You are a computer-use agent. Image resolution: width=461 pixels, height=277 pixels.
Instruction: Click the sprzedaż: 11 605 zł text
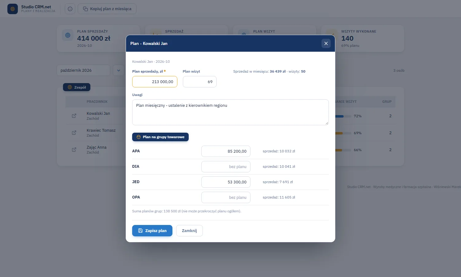click(279, 198)
